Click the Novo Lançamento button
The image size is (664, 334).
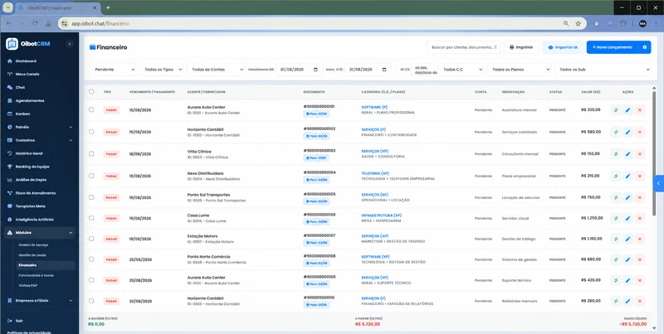click(x=613, y=47)
